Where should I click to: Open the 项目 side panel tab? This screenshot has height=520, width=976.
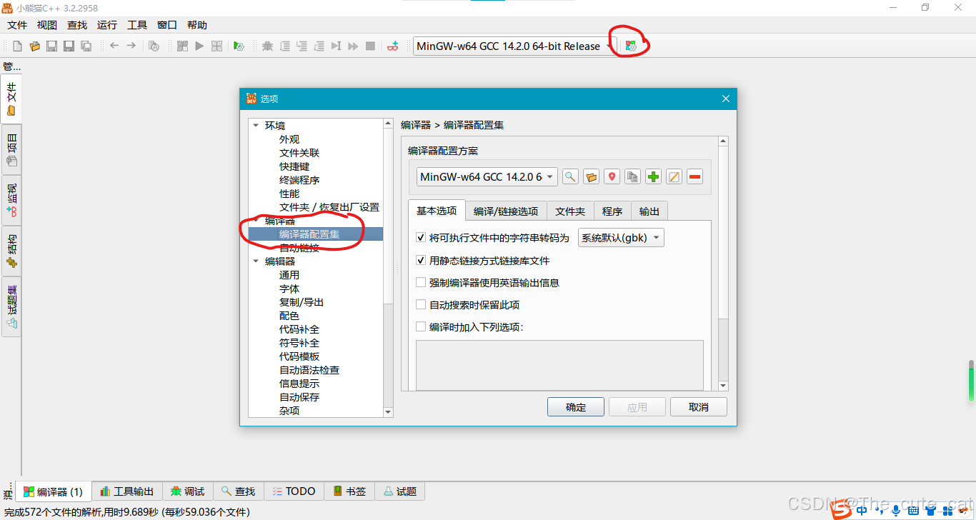[x=11, y=149]
